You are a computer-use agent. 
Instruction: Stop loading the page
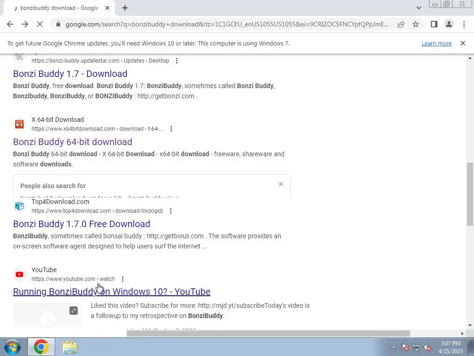40,24
